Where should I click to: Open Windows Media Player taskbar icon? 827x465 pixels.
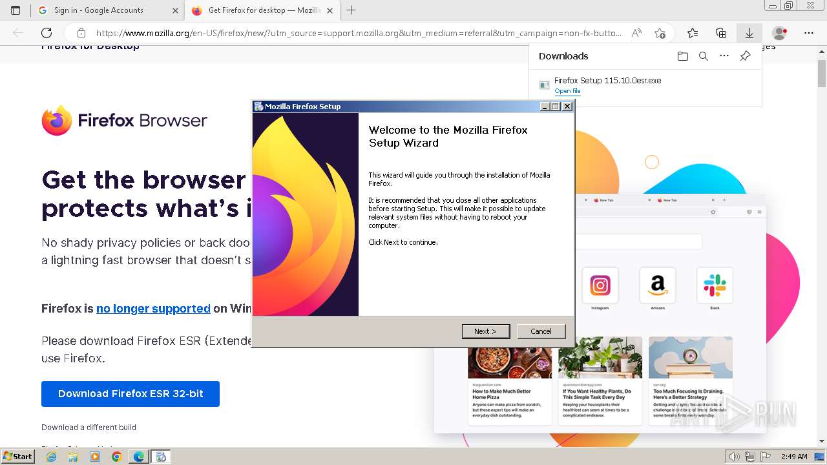95,457
